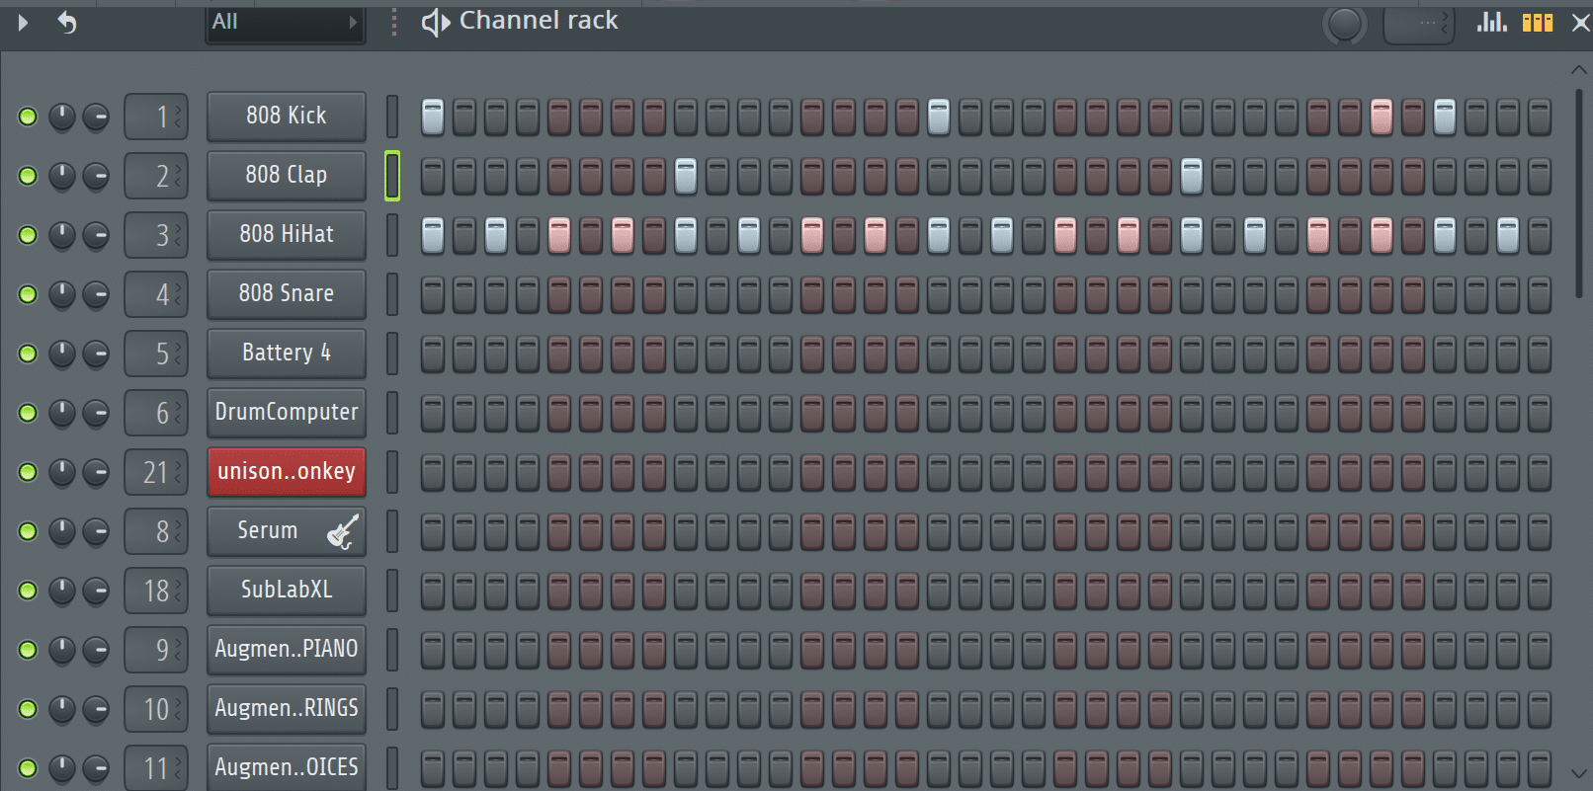Mute the unison..onkey channel
This screenshot has width=1593, height=791.
click(x=28, y=472)
